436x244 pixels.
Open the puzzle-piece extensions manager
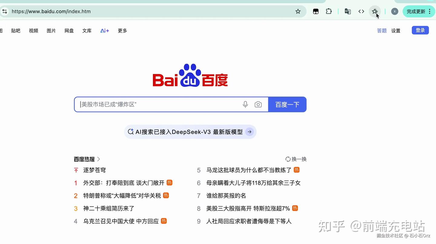[x=329, y=11]
